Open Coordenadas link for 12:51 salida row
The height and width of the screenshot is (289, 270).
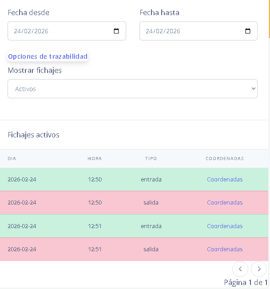(225, 249)
